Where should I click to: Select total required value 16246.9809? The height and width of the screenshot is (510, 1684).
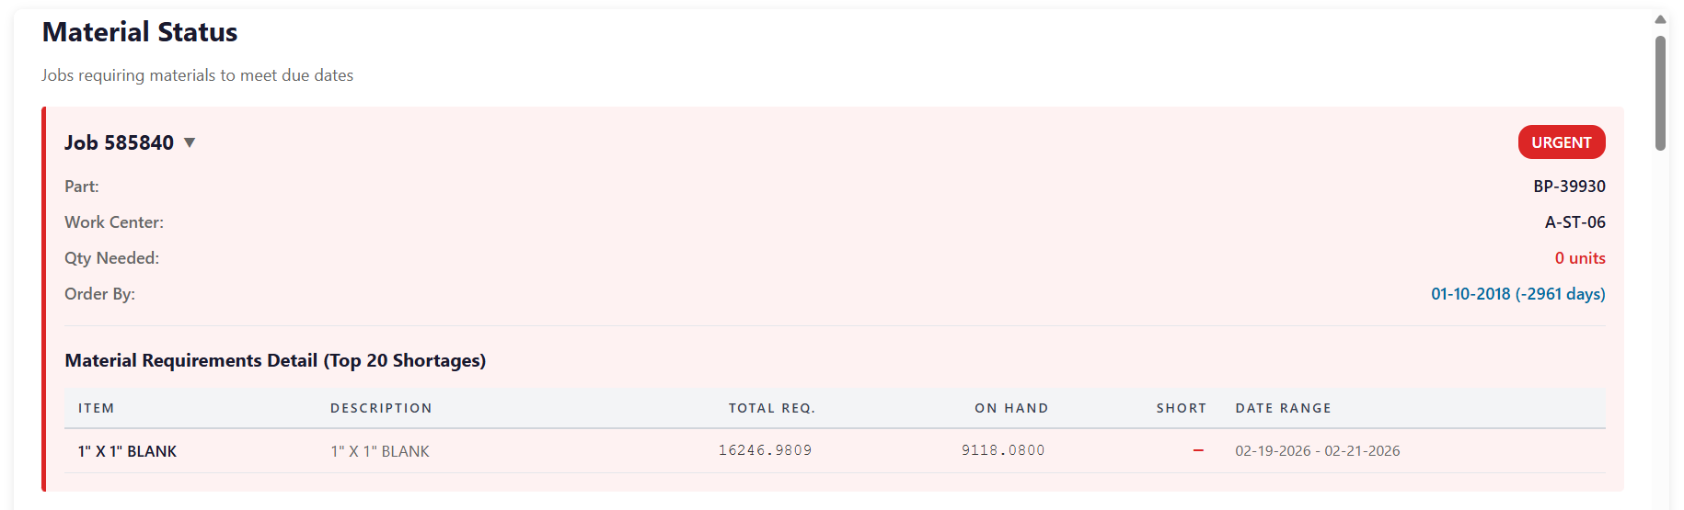tap(765, 450)
